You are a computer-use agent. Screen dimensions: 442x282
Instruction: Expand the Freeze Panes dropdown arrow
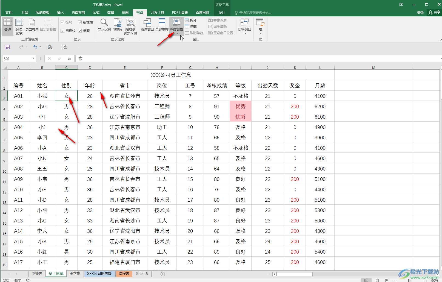pyautogui.click(x=177, y=34)
